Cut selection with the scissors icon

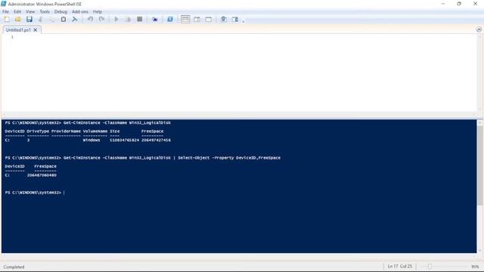[x=40, y=20]
